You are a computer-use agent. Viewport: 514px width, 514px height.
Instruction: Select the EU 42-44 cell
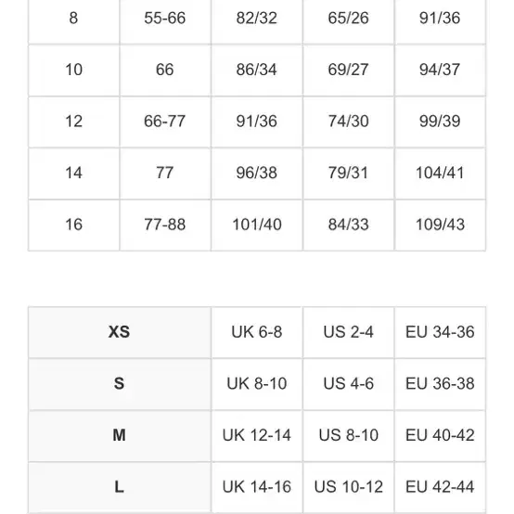pyautogui.click(x=440, y=487)
